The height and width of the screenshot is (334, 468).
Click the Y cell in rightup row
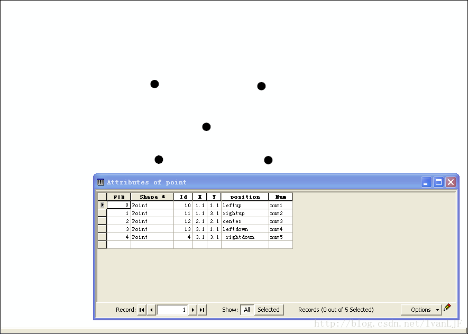pos(214,213)
